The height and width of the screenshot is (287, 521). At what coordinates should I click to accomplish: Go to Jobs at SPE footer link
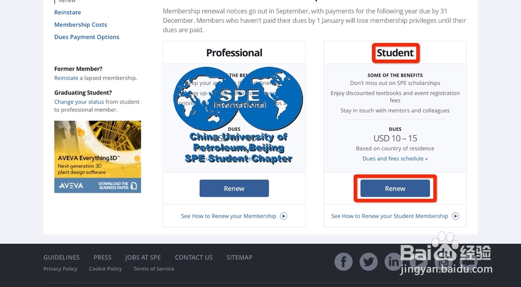pos(143,257)
